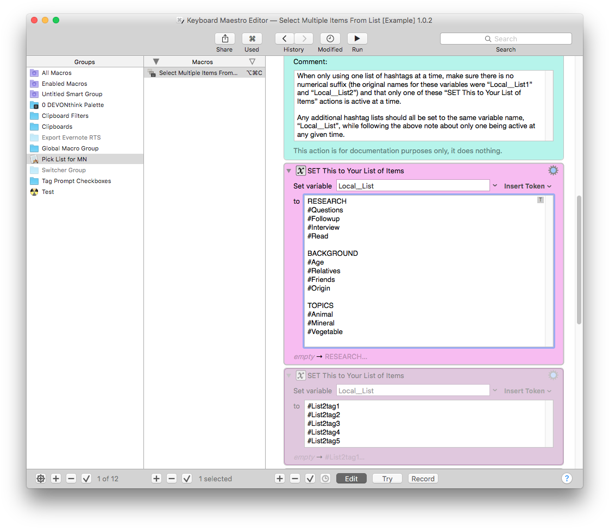Click the clock icon beside the Edit button

[x=325, y=479]
